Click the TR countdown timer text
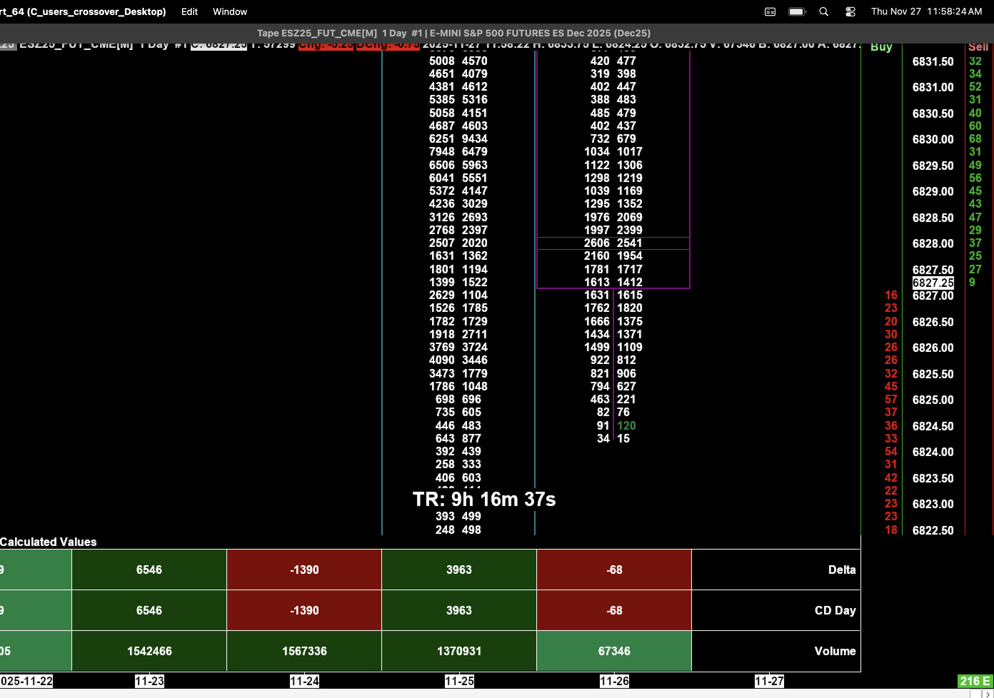 click(x=483, y=499)
